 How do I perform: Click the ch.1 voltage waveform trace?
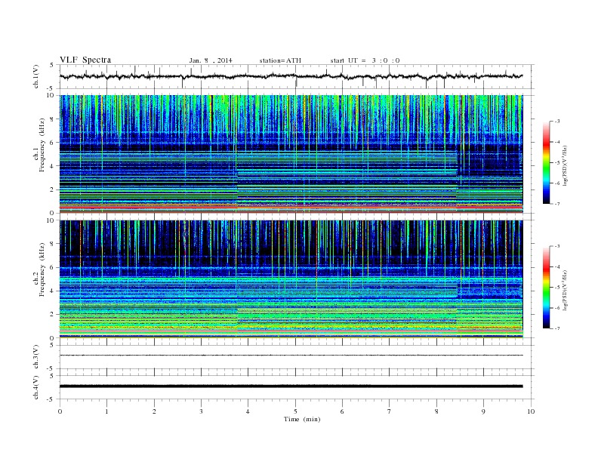(291, 76)
